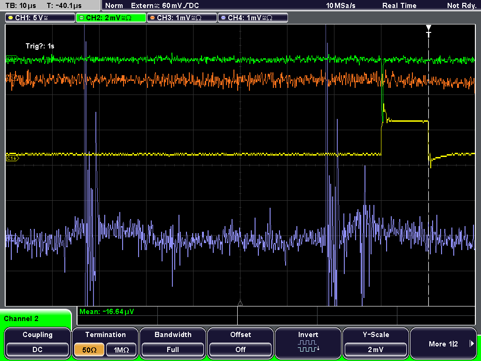Select the CH3: 1 mV channel tab
481x361 pixels.
182,18
